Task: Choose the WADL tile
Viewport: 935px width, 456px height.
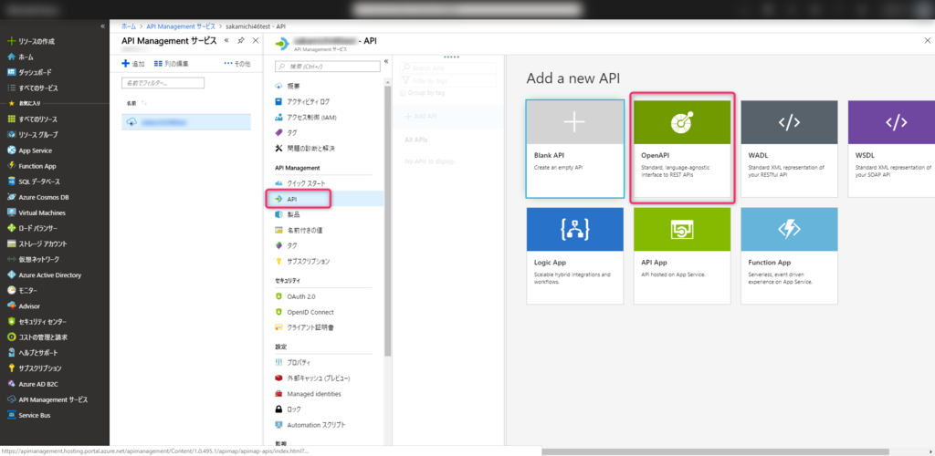Action: tap(789, 149)
